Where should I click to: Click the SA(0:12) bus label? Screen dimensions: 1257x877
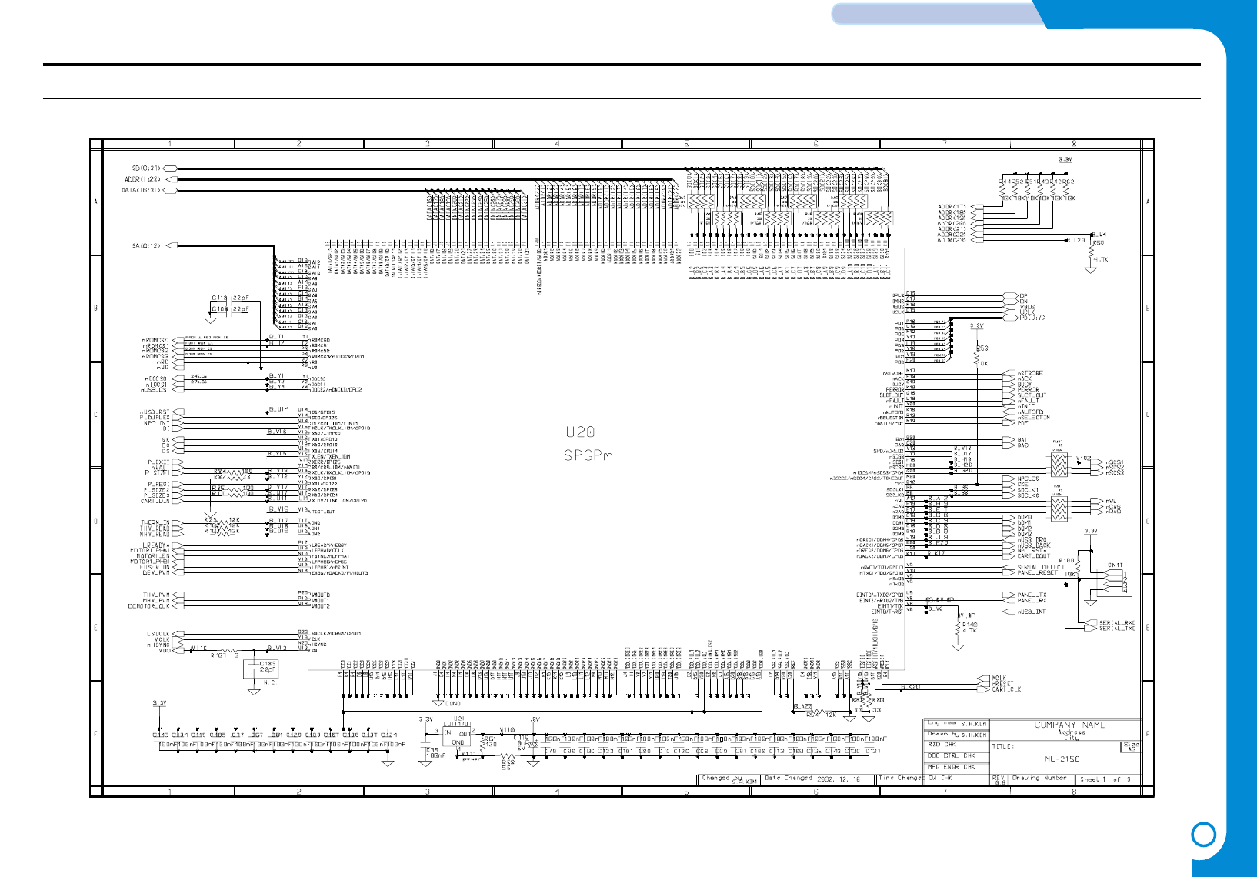pyautogui.click(x=147, y=246)
